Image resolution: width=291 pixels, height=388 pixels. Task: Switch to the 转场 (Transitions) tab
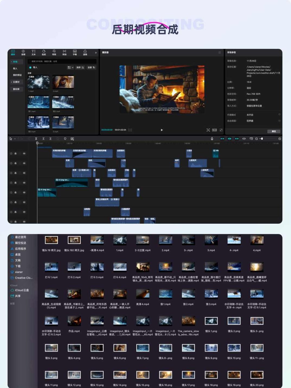point(65,52)
